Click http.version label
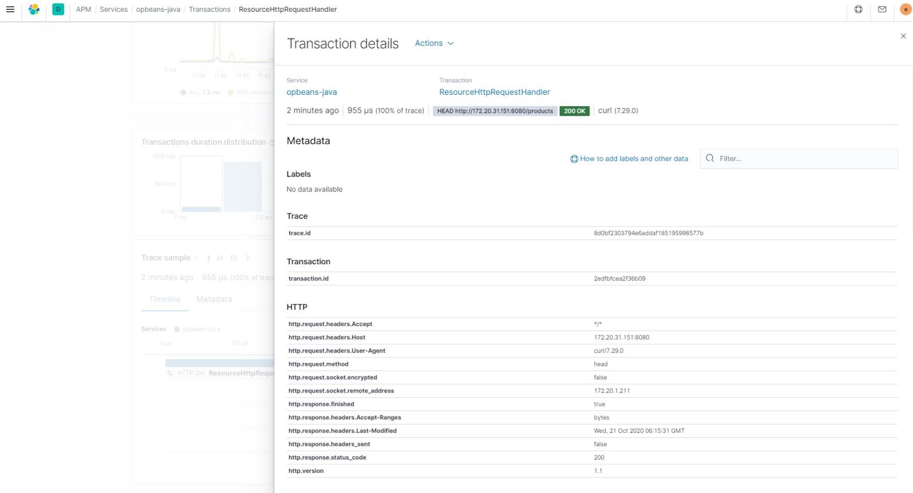913x493 pixels. (x=306, y=471)
